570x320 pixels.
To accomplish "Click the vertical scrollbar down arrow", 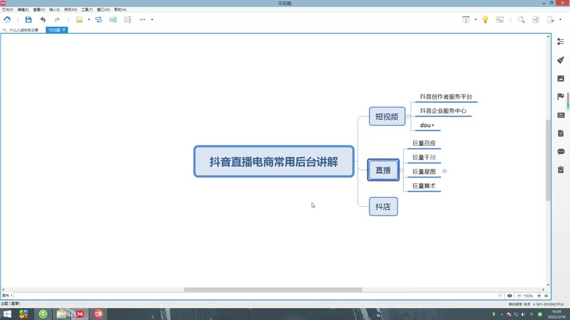I will coord(548,285).
